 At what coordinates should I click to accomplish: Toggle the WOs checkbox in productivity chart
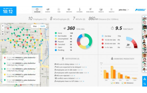(x=112, y=83)
